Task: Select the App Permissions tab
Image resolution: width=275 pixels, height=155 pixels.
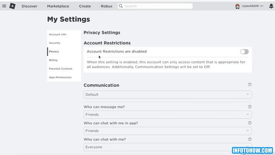Action: pos(64,77)
